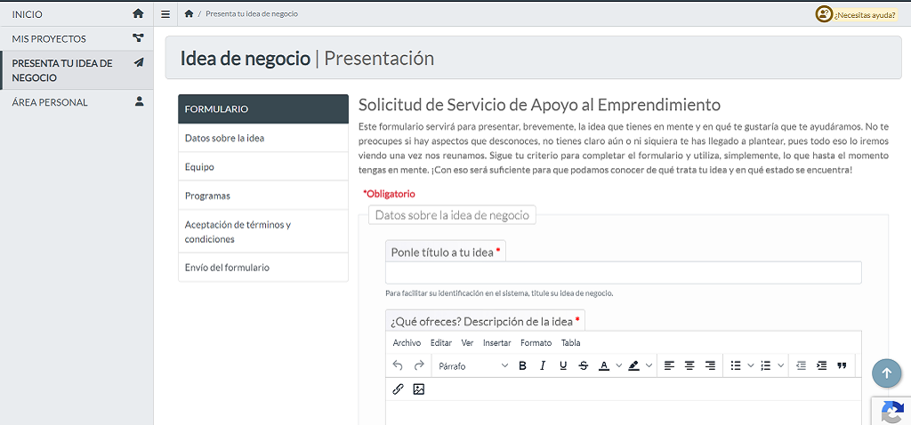Click the Ponle título a tu idea label
Screen dimensions: 911x425
pyautogui.click(x=445, y=252)
